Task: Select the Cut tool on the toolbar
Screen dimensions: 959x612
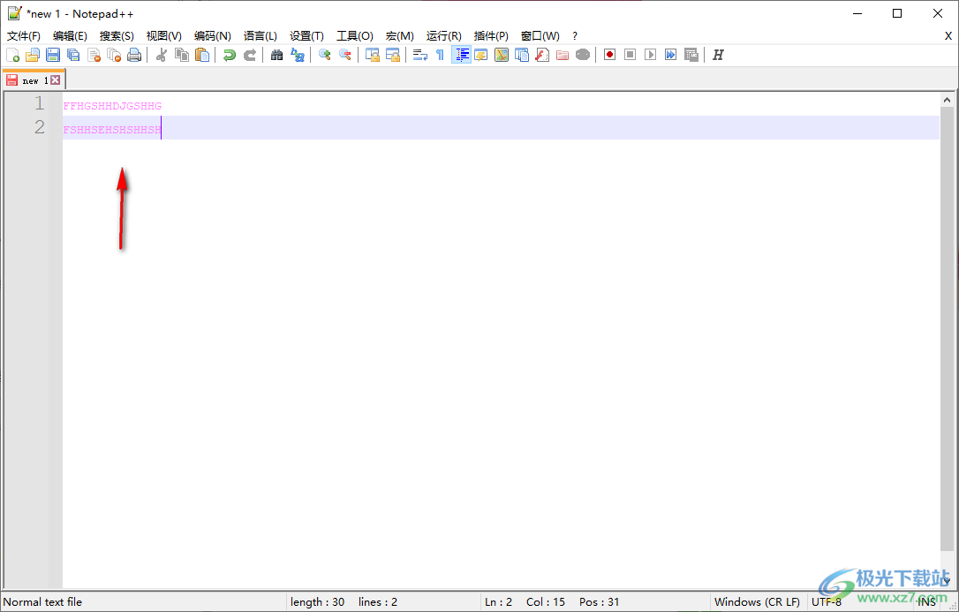Action: tap(162, 54)
